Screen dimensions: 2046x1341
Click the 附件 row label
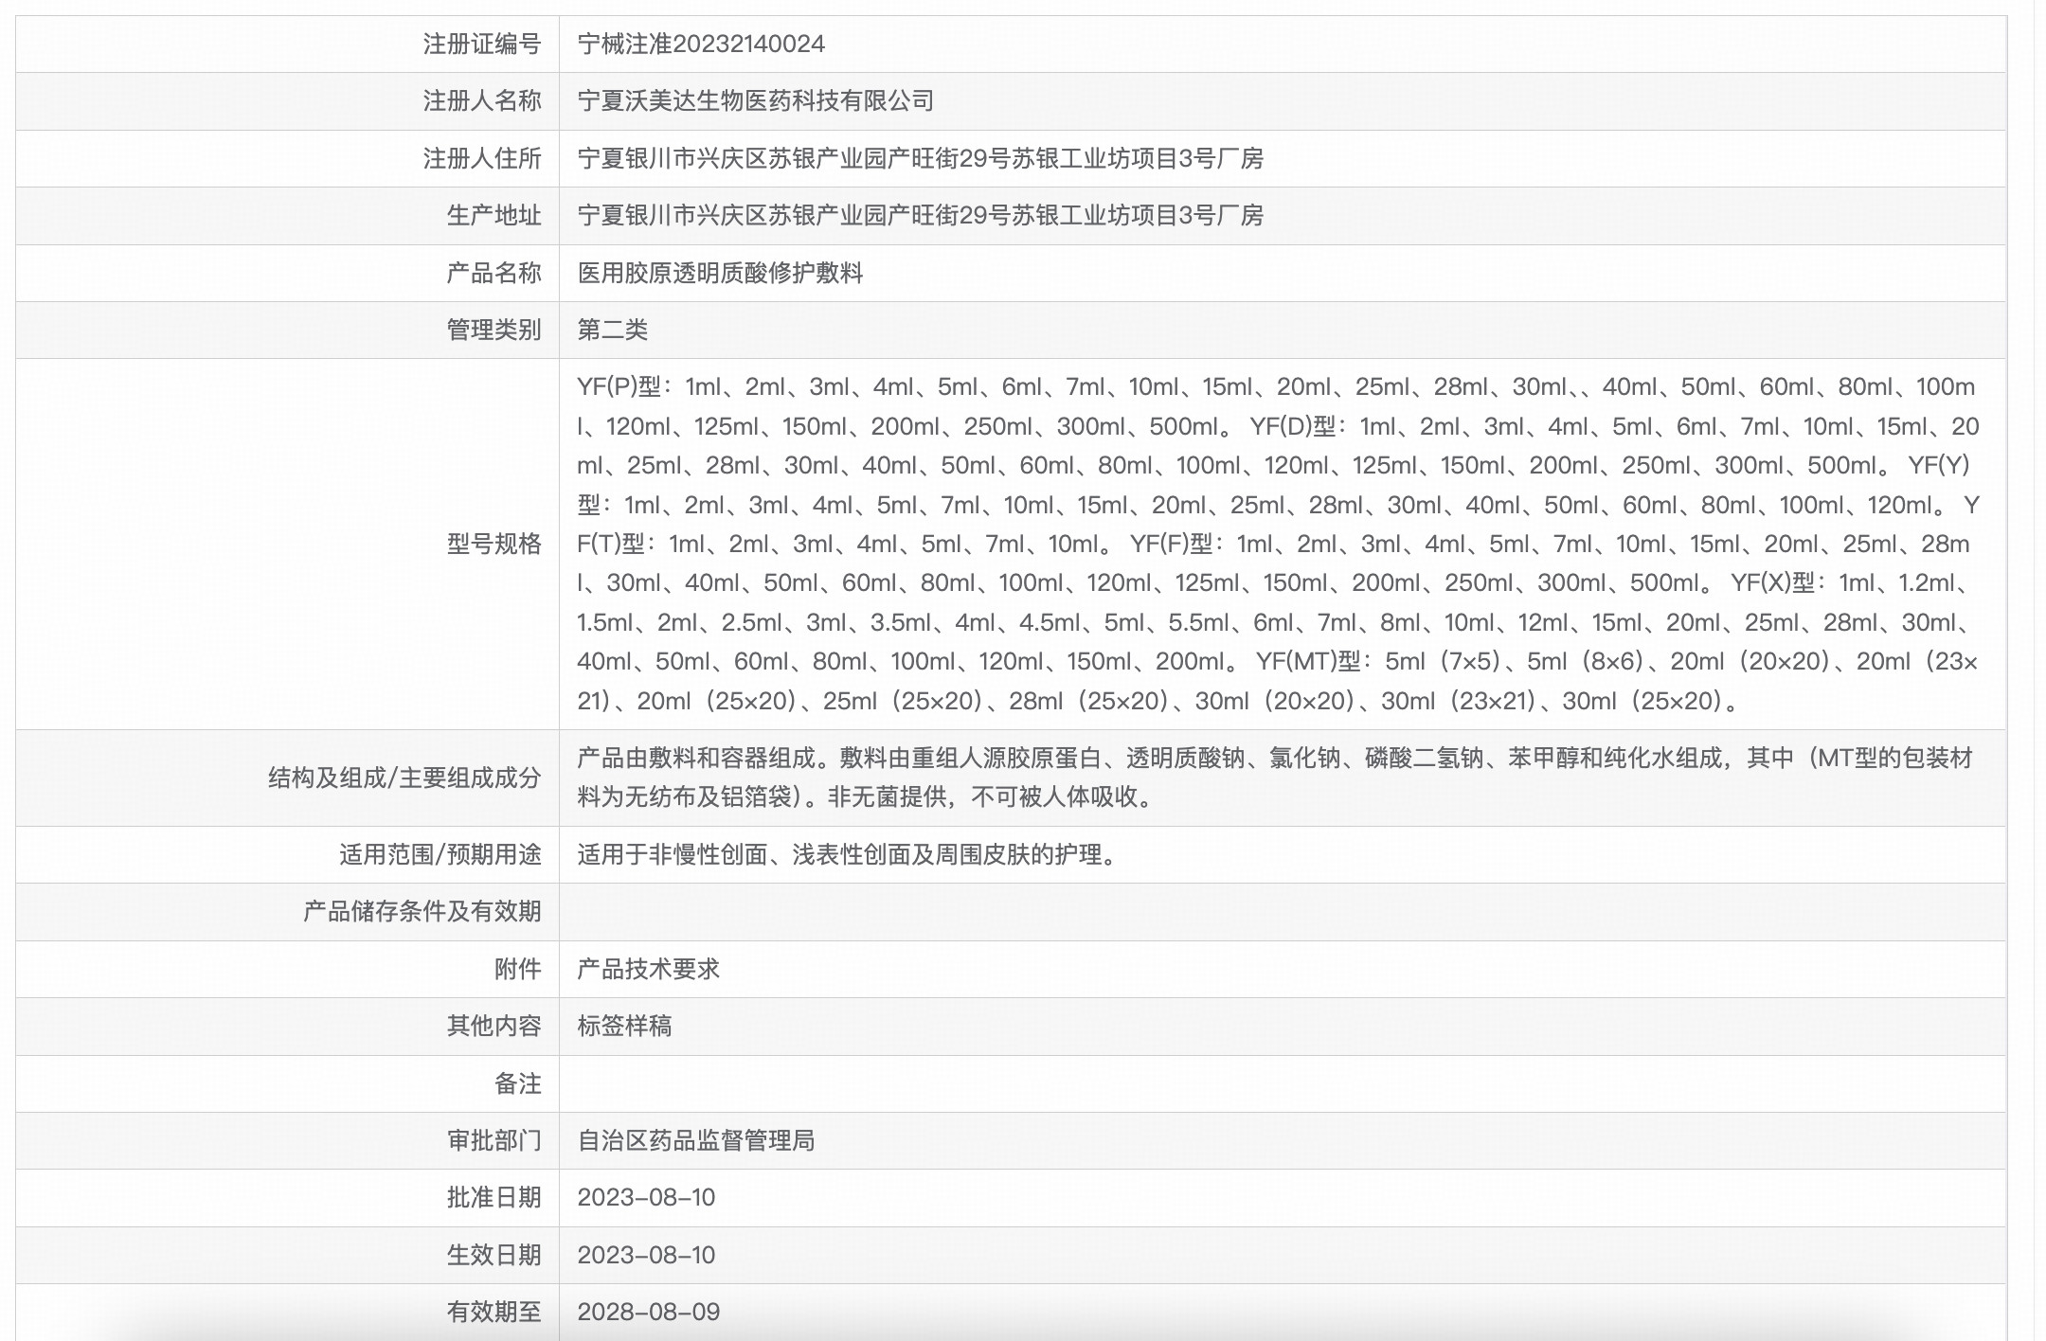pyautogui.click(x=518, y=969)
